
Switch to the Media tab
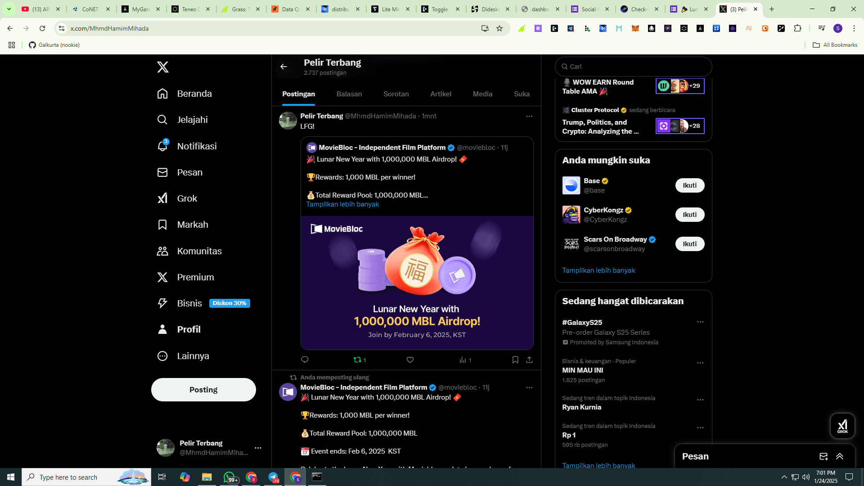pyautogui.click(x=482, y=94)
